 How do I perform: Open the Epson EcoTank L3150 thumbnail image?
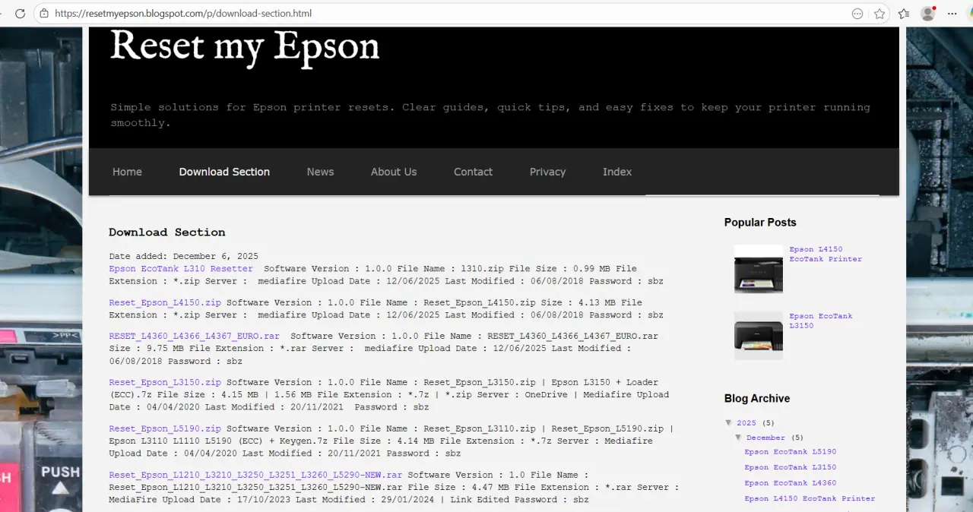[759, 336]
